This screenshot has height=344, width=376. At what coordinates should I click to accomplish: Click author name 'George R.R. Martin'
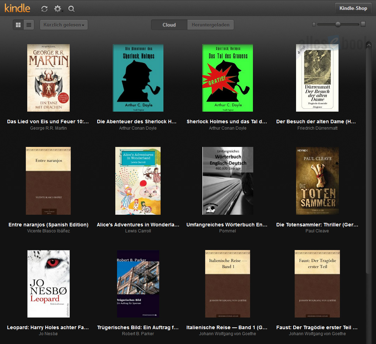point(48,128)
